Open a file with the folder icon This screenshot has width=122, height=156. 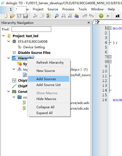tap(12, 16)
